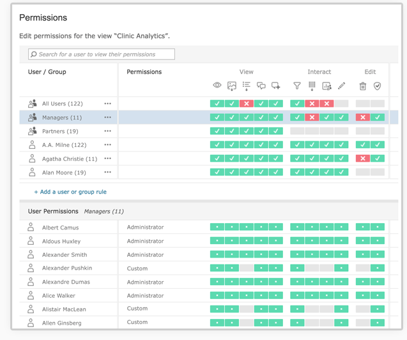Click Alexander Pushkin's first View permission indicator

[217, 268]
